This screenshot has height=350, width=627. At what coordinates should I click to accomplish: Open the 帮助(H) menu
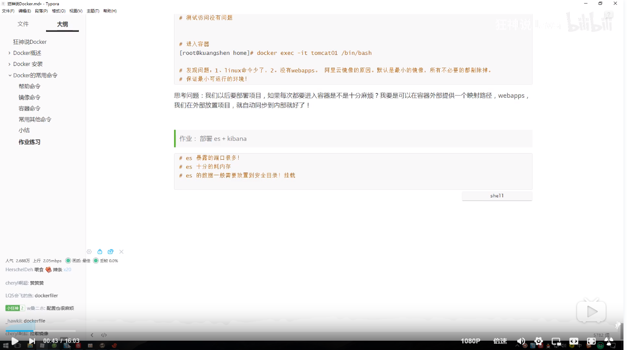tap(110, 11)
